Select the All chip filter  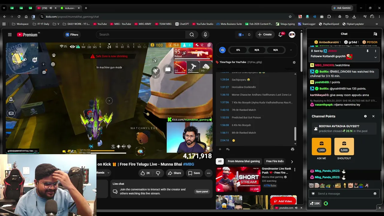point(220,161)
